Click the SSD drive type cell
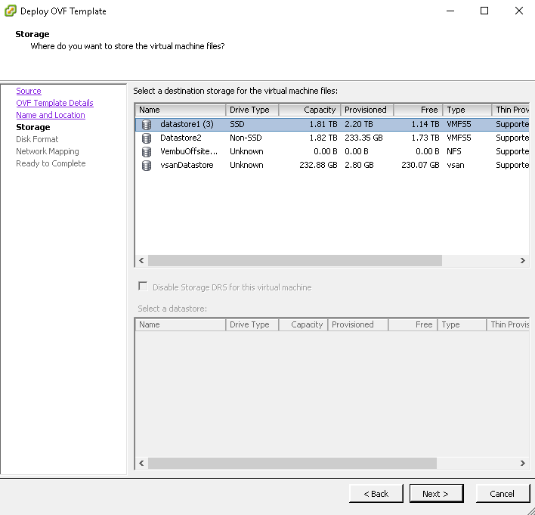The width and height of the screenshot is (535, 515). [x=237, y=124]
